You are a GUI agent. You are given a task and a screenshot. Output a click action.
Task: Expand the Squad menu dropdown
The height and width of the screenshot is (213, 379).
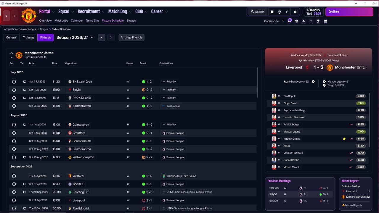73,12
